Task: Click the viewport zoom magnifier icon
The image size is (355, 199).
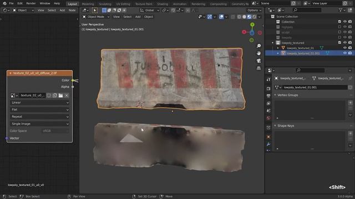Action: [258, 46]
